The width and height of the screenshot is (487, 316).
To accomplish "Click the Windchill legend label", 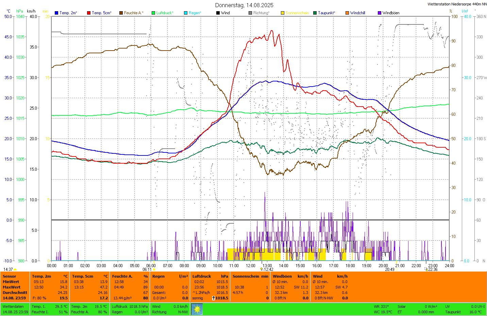I will 357,13.
